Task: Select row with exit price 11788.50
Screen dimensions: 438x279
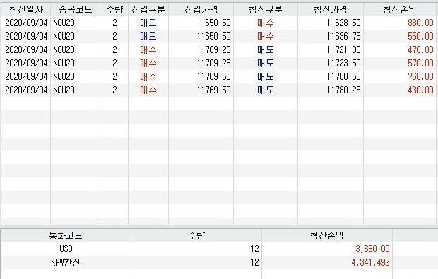Action: pos(219,76)
